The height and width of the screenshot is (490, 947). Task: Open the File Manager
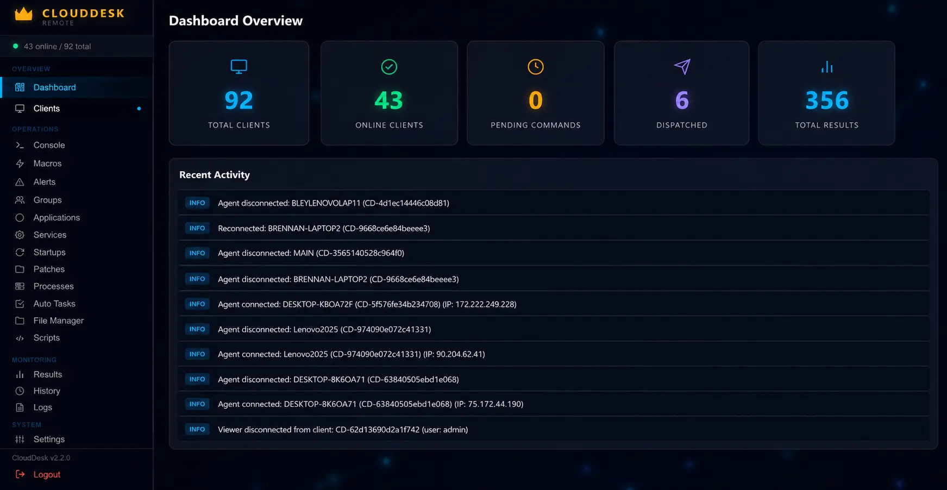click(77, 321)
